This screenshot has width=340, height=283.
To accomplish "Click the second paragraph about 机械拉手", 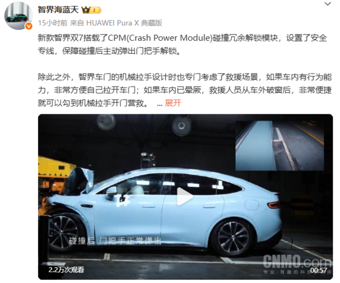I will 185,90.
